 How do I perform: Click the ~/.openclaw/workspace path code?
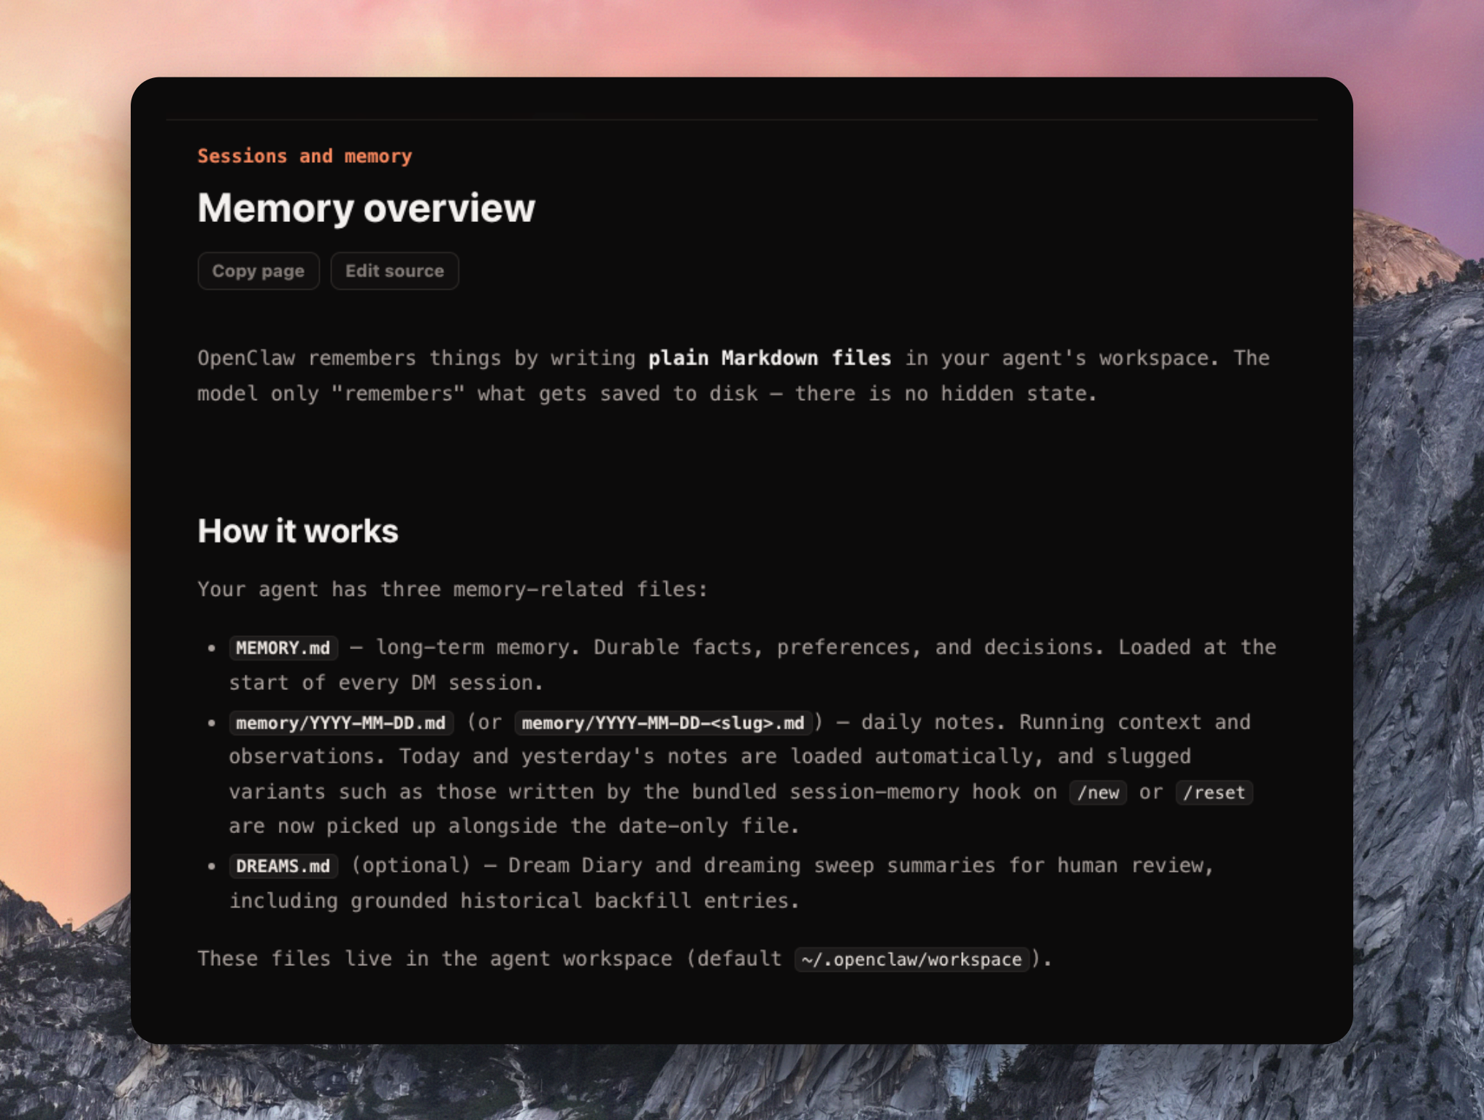pyautogui.click(x=911, y=959)
